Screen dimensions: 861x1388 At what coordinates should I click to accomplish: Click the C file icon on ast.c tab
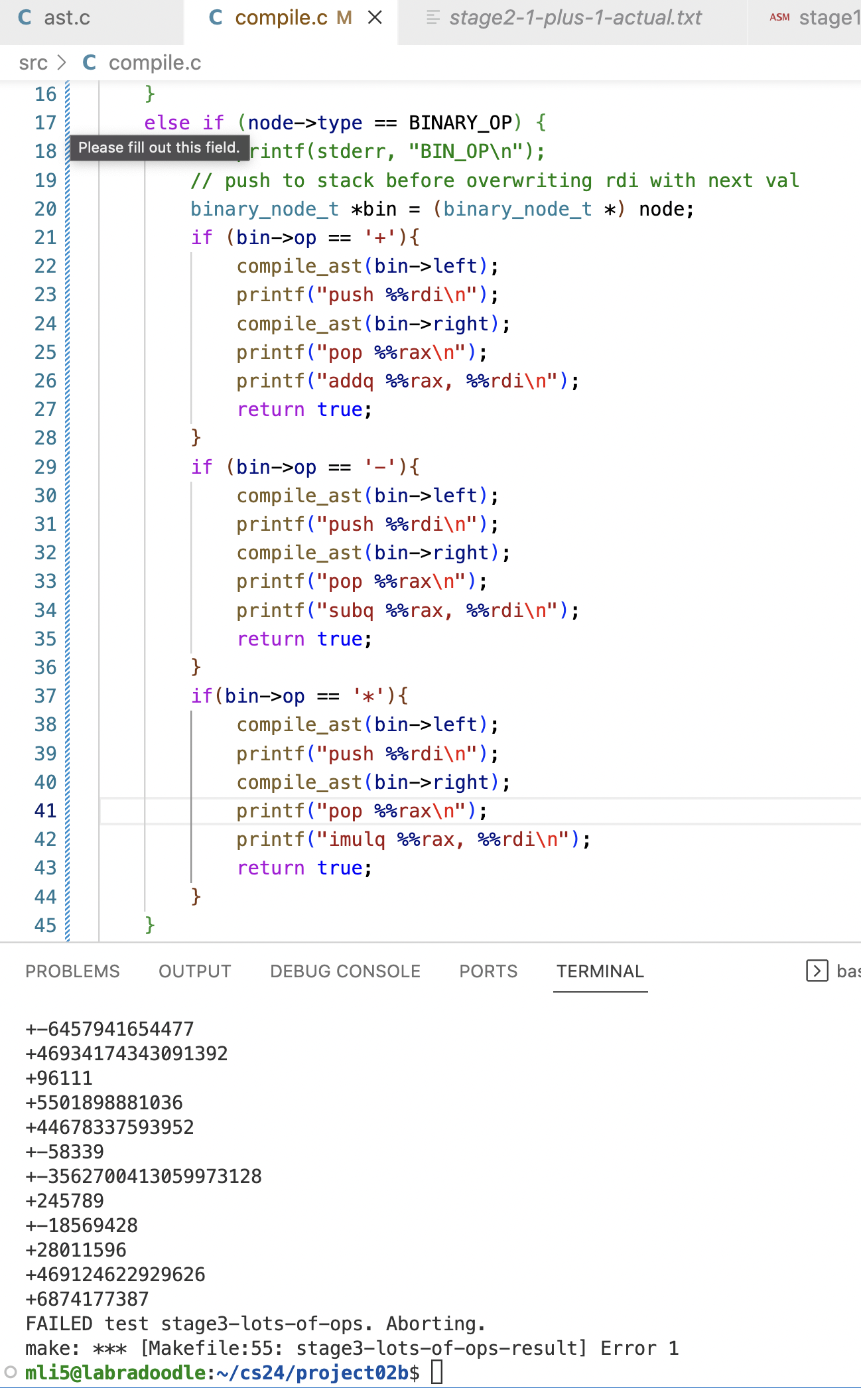pyautogui.click(x=25, y=18)
